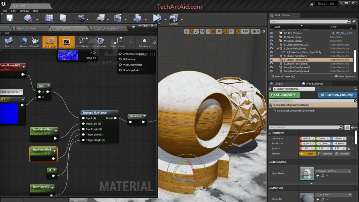Select the translate gizmo tool in viewport
The height and width of the screenshot is (202, 359).
(x=186, y=31)
